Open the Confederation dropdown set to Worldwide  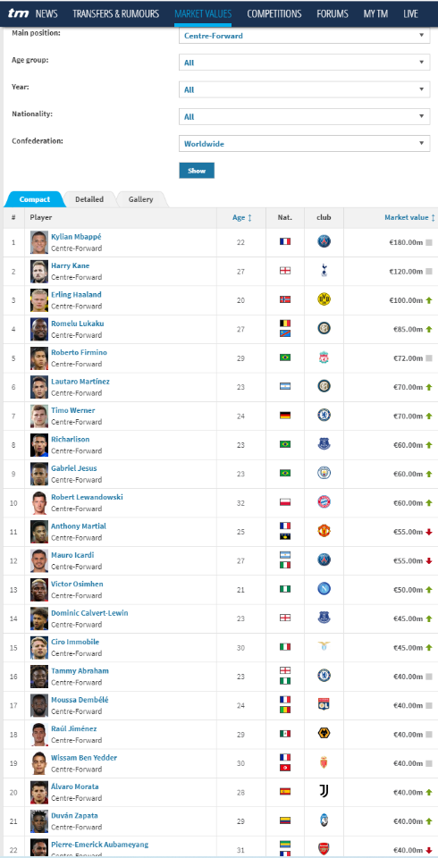[305, 144]
